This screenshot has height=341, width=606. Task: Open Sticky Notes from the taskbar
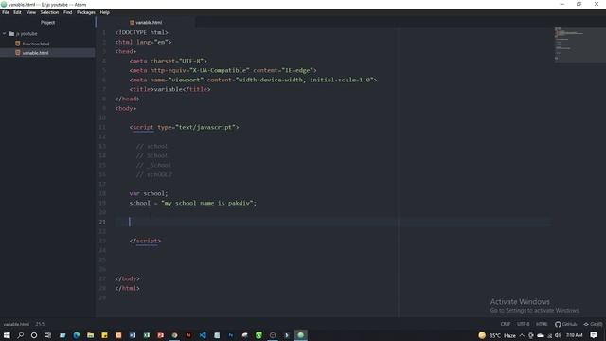104,335
